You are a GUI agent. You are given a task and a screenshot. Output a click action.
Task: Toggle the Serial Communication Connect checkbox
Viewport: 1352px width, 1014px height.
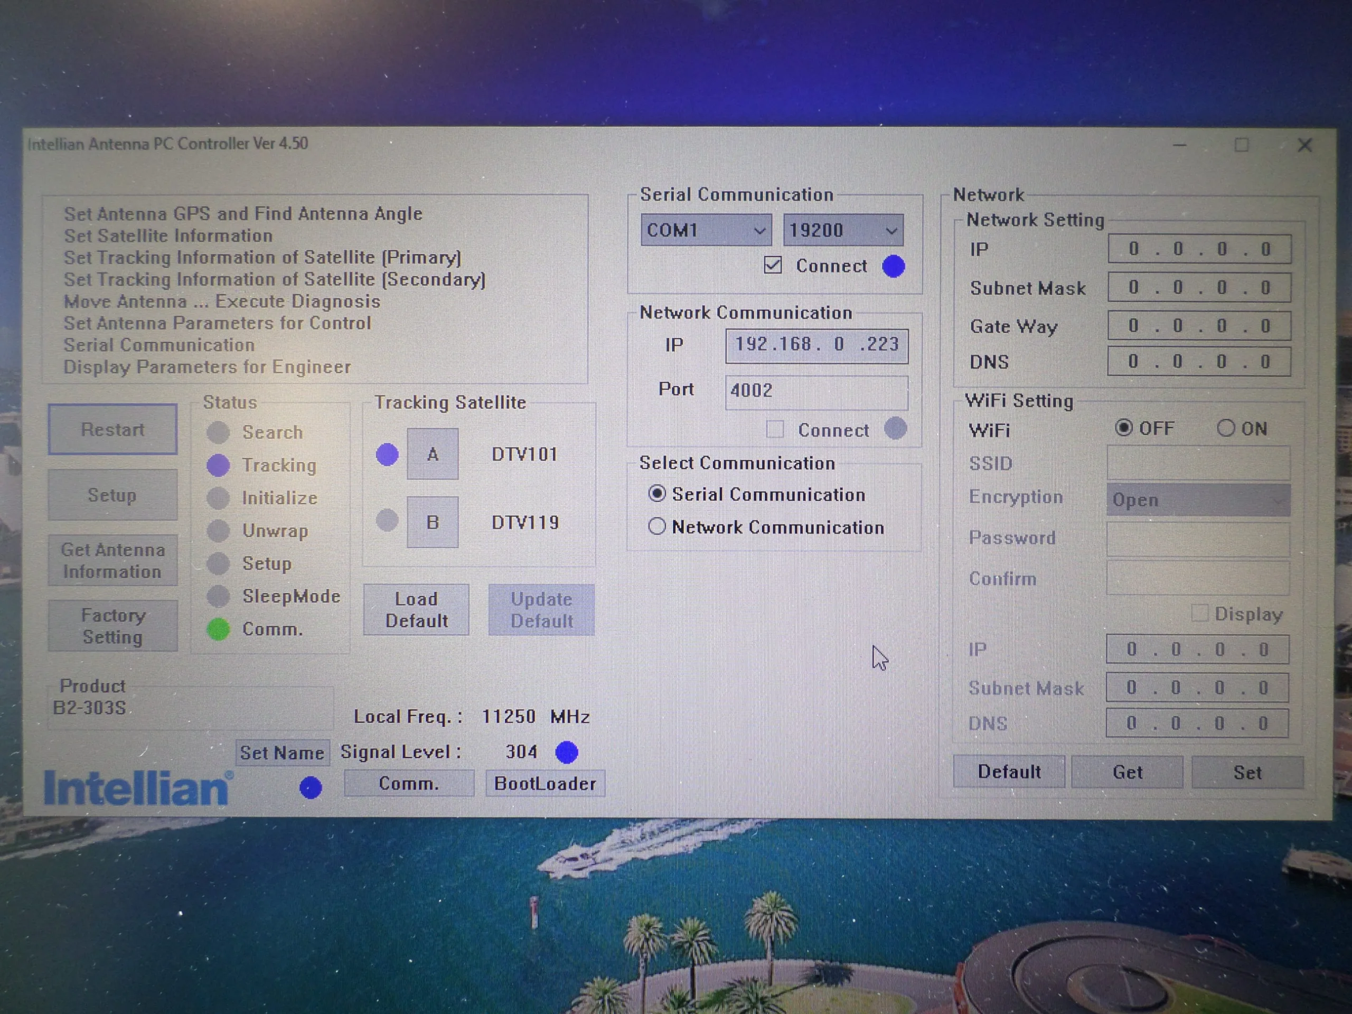[x=773, y=265]
